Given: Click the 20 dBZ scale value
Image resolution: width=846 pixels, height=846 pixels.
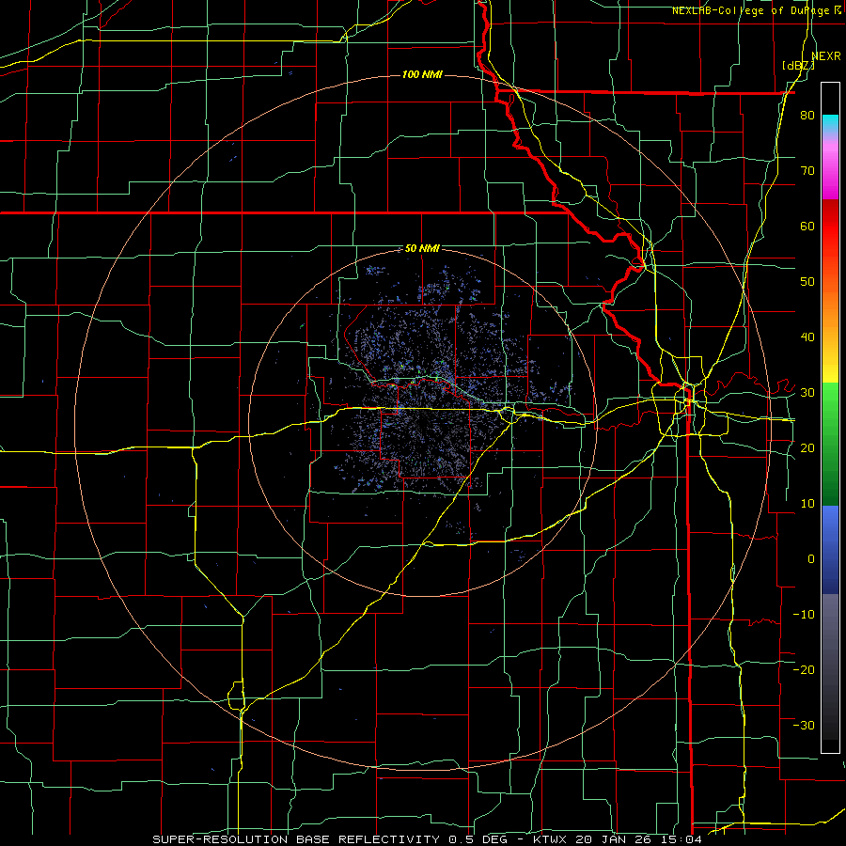Looking at the screenshot, I should tap(807, 447).
